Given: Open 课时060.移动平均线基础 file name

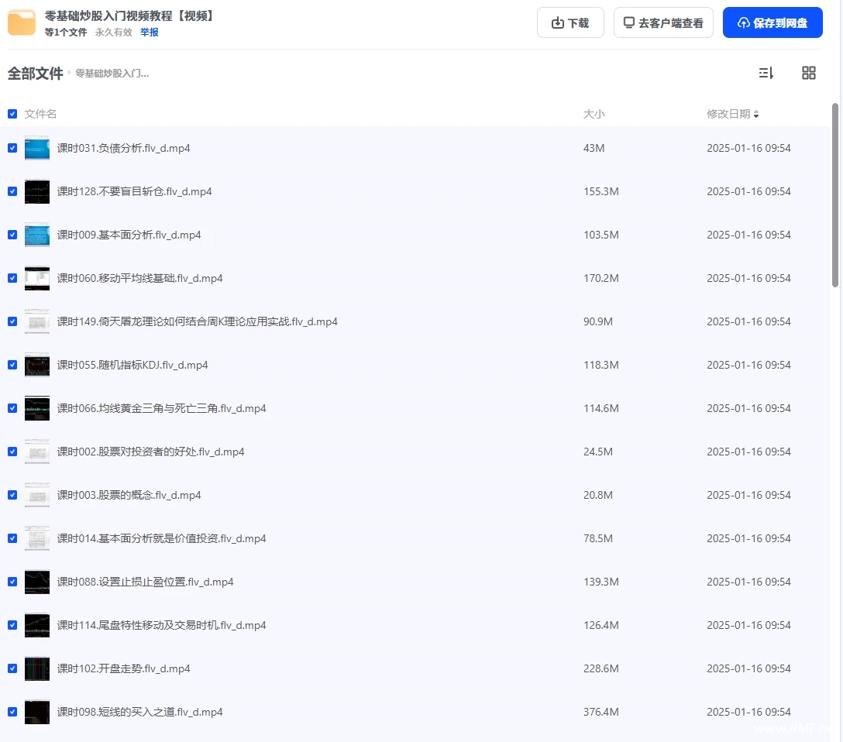Looking at the screenshot, I should (139, 278).
